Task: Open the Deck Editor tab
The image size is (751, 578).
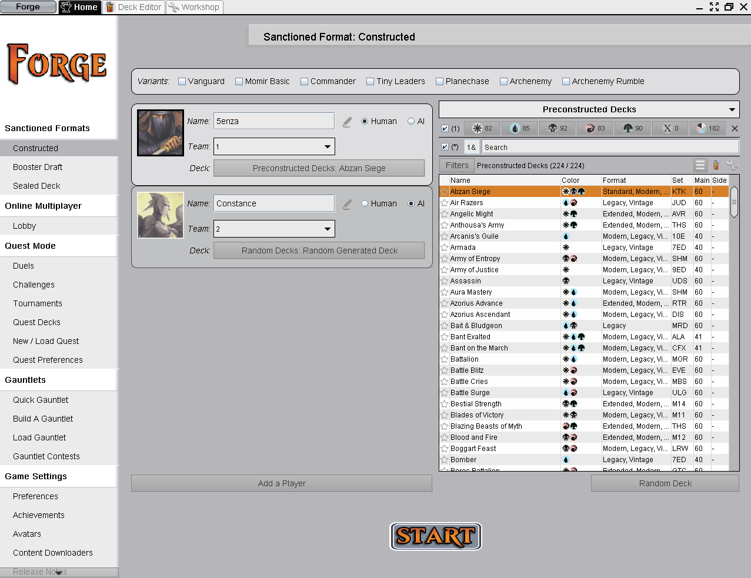Action: point(134,7)
